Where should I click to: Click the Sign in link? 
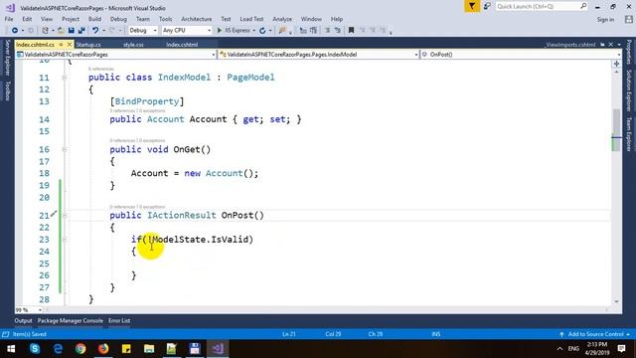(605, 20)
